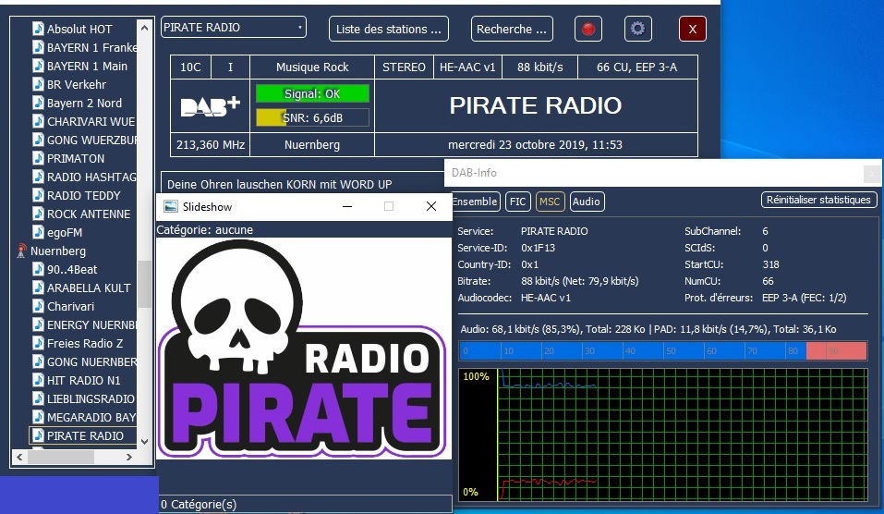Click music note icon beside Absolut HOT

click(x=38, y=29)
